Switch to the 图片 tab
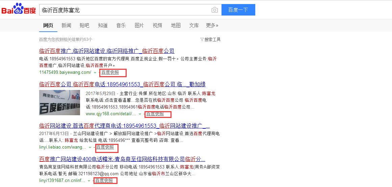 [x=139, y=25]
